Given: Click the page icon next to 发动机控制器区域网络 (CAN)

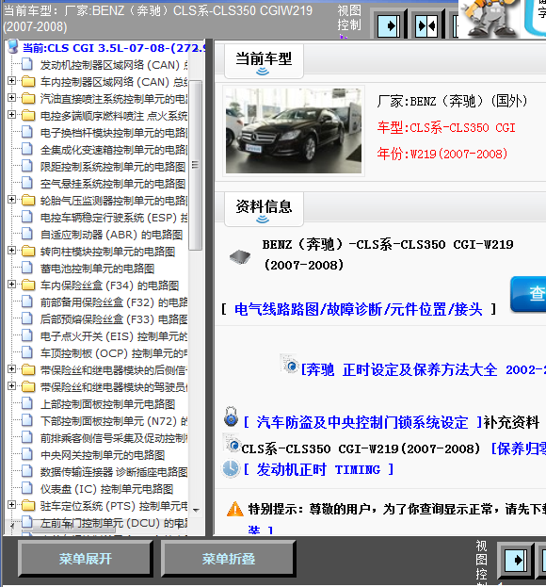Looking at the screenshot, I should 27,64.
